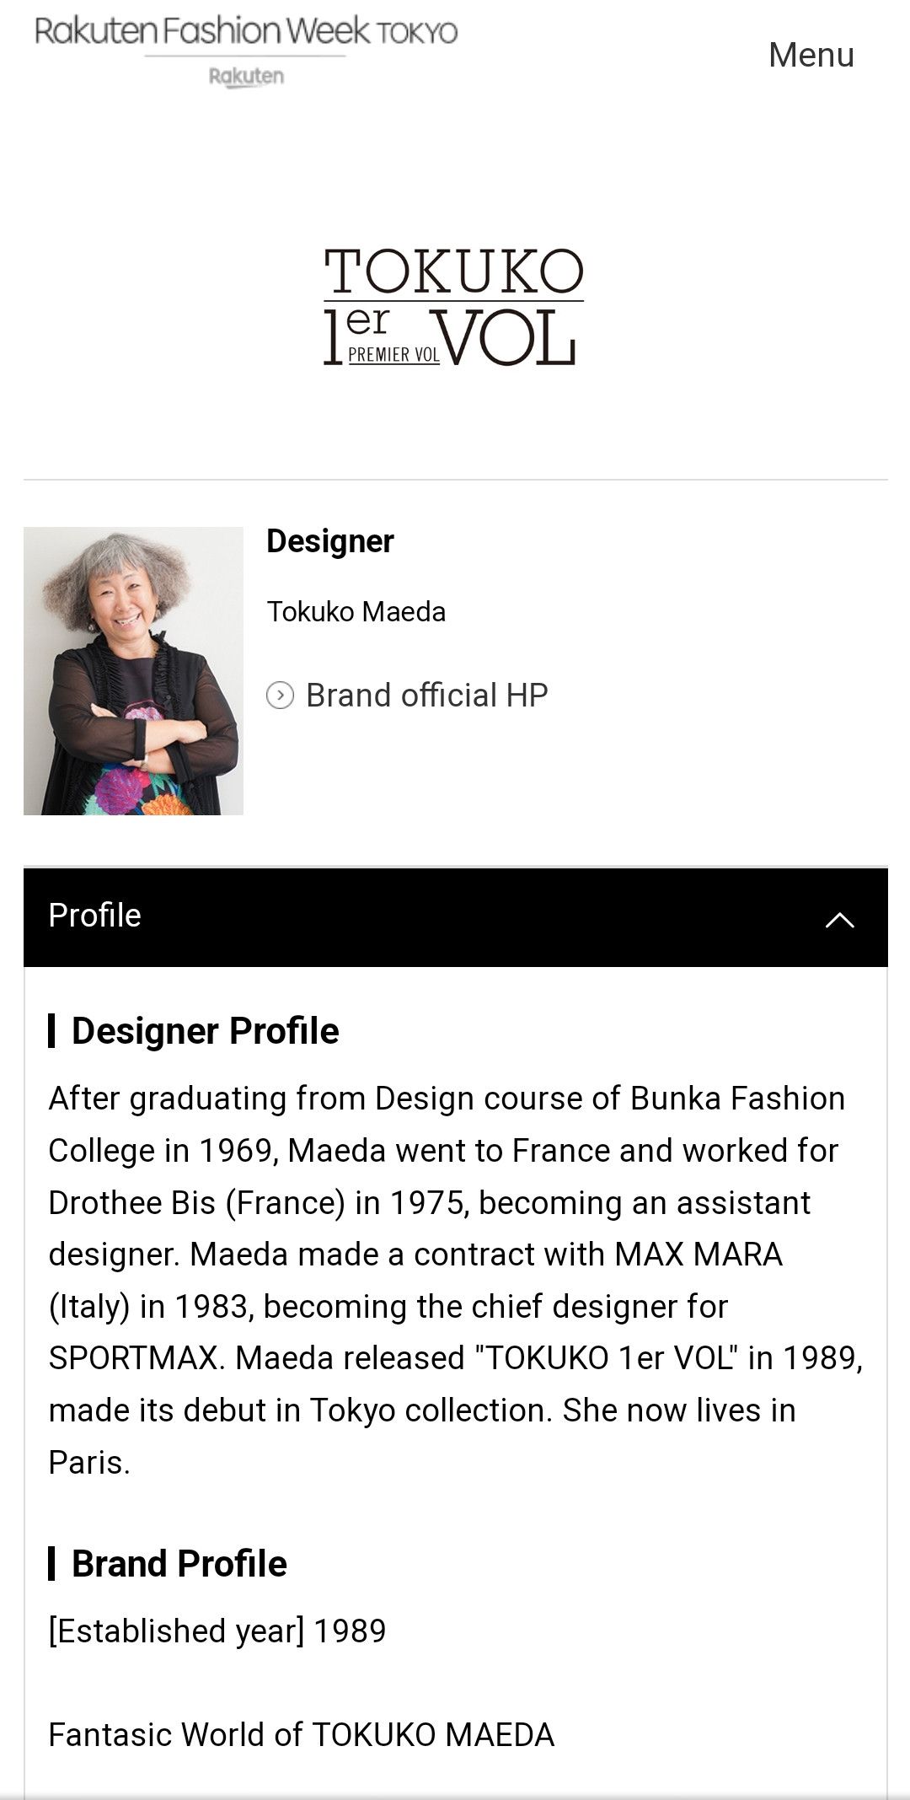Click the Designer Profile heading
The image size is (910, 1800).
(x=205, y=1031)
